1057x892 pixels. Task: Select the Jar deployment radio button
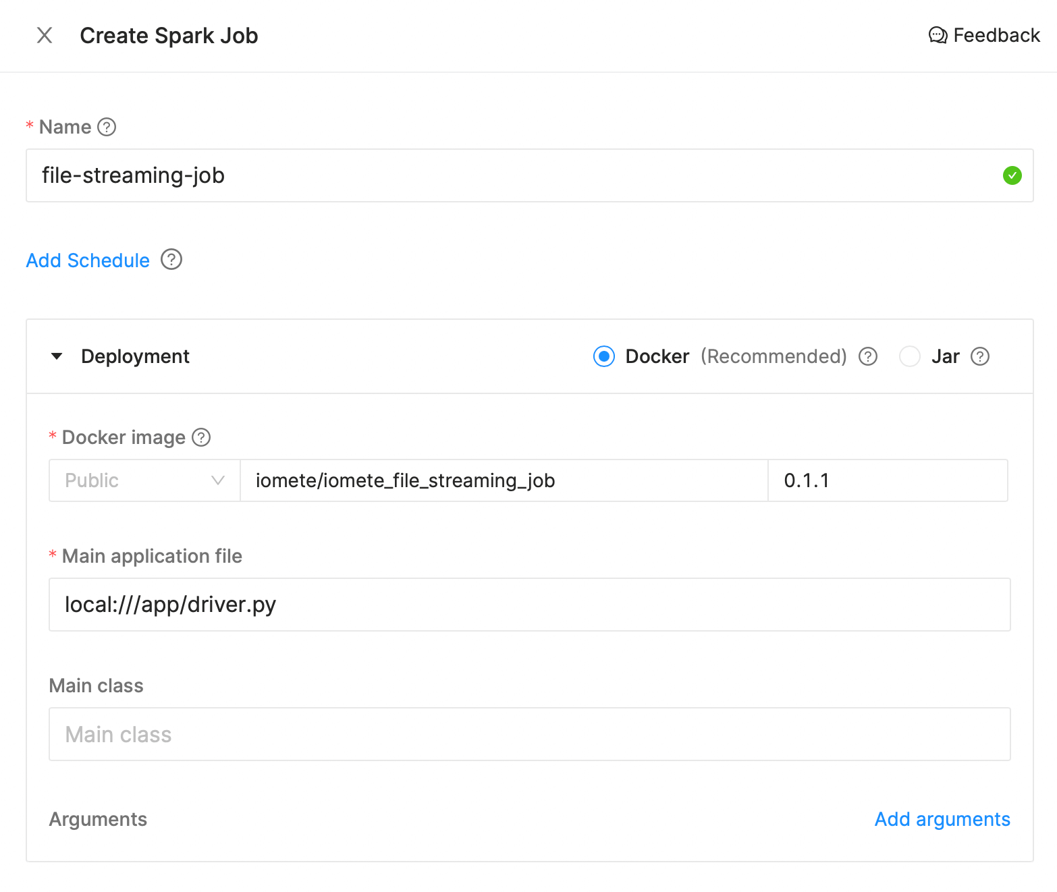(909, 356)
